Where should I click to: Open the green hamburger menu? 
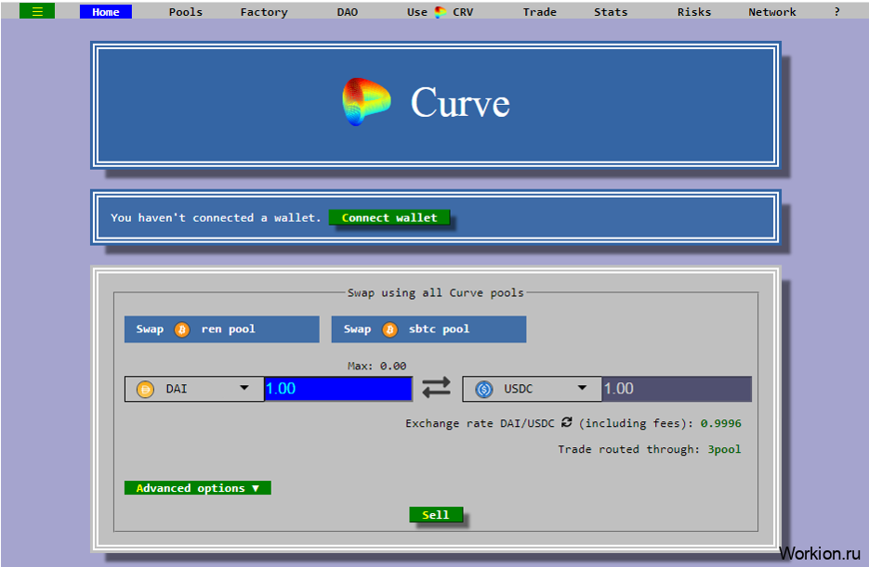coord(37,11)
